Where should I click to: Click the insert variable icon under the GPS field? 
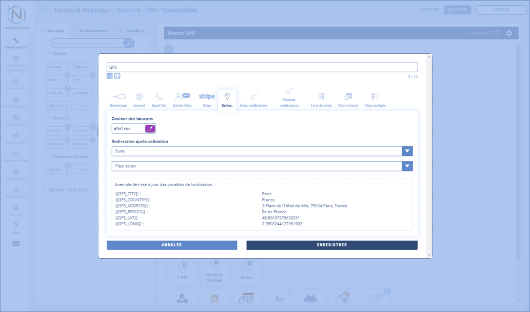coord(110,76)
